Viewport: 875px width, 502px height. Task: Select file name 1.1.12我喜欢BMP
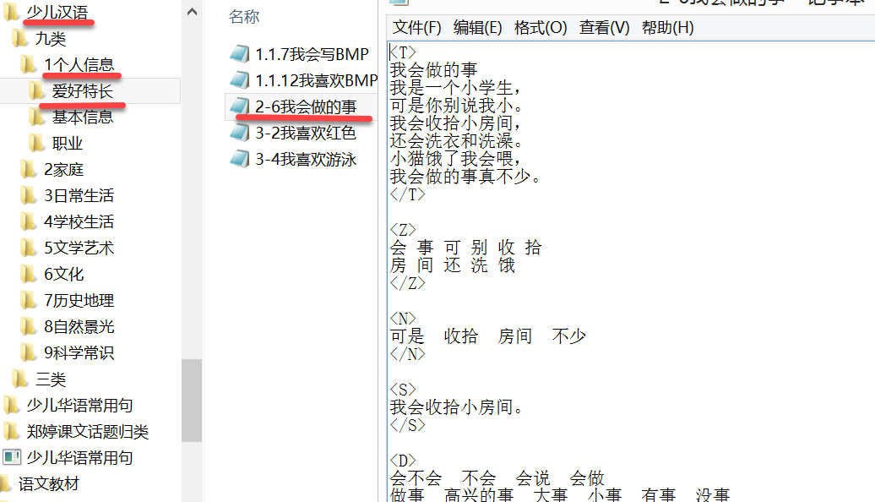[x=317, y=80]
